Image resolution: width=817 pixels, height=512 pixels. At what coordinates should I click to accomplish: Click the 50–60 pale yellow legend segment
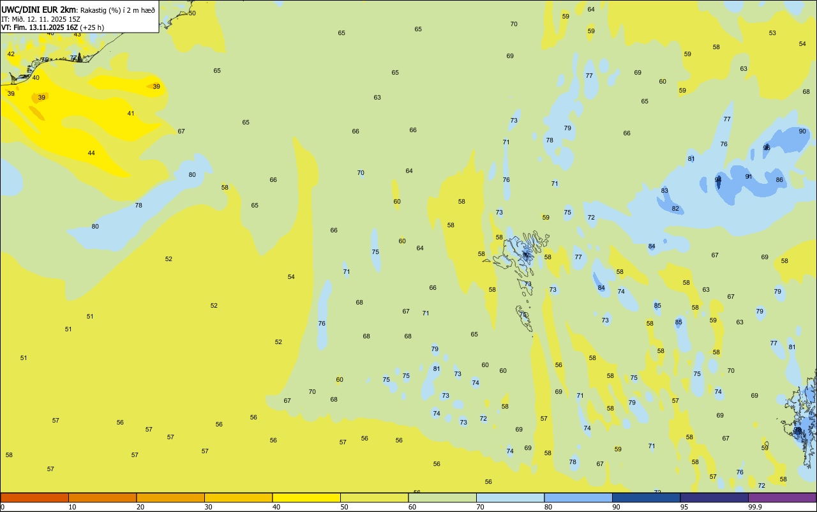(374, 497)
